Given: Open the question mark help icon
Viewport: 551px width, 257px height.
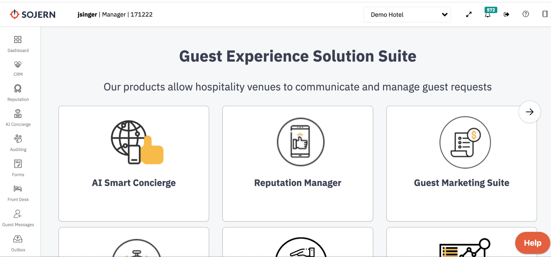Looking at the screenshot, I should (526, 14).
